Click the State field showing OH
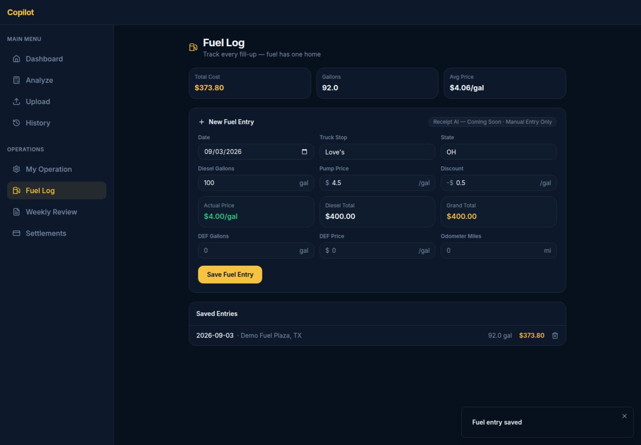 (x=499, y=152)
